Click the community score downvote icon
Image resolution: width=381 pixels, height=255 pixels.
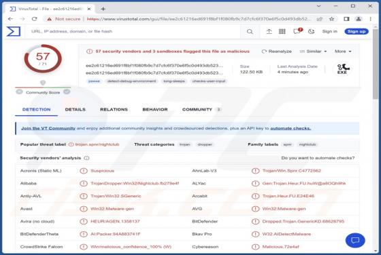pyautogui.click(x=20, y=92)
